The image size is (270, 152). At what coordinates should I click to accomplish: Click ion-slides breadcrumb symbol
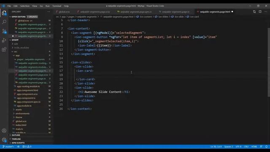point(162,17)
